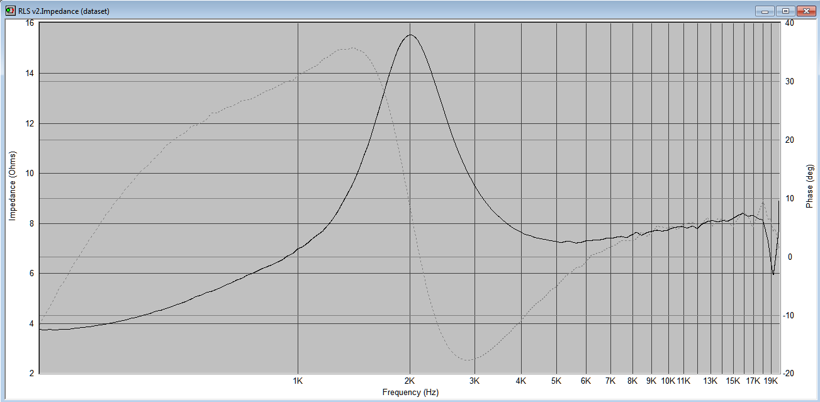Image resolution: width=820 pixels, height=402 pixels.
Task: Click the 5K frequency tick label
Action: point(556,381)
